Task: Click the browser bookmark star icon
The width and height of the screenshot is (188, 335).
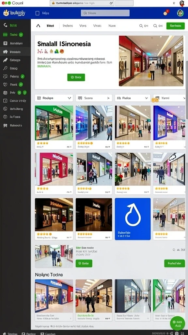Action: point(174,3)
